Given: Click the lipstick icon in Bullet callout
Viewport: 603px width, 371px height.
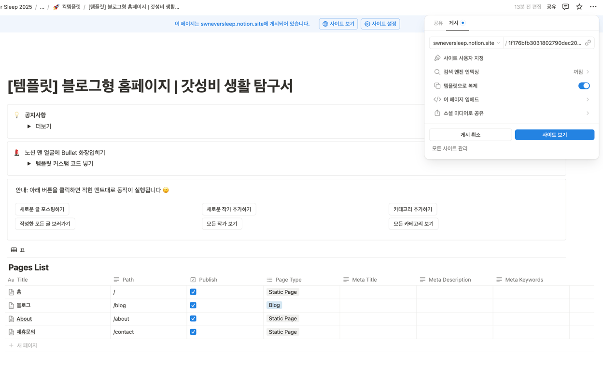Looking at the screenshot, I should coord(17,153).
